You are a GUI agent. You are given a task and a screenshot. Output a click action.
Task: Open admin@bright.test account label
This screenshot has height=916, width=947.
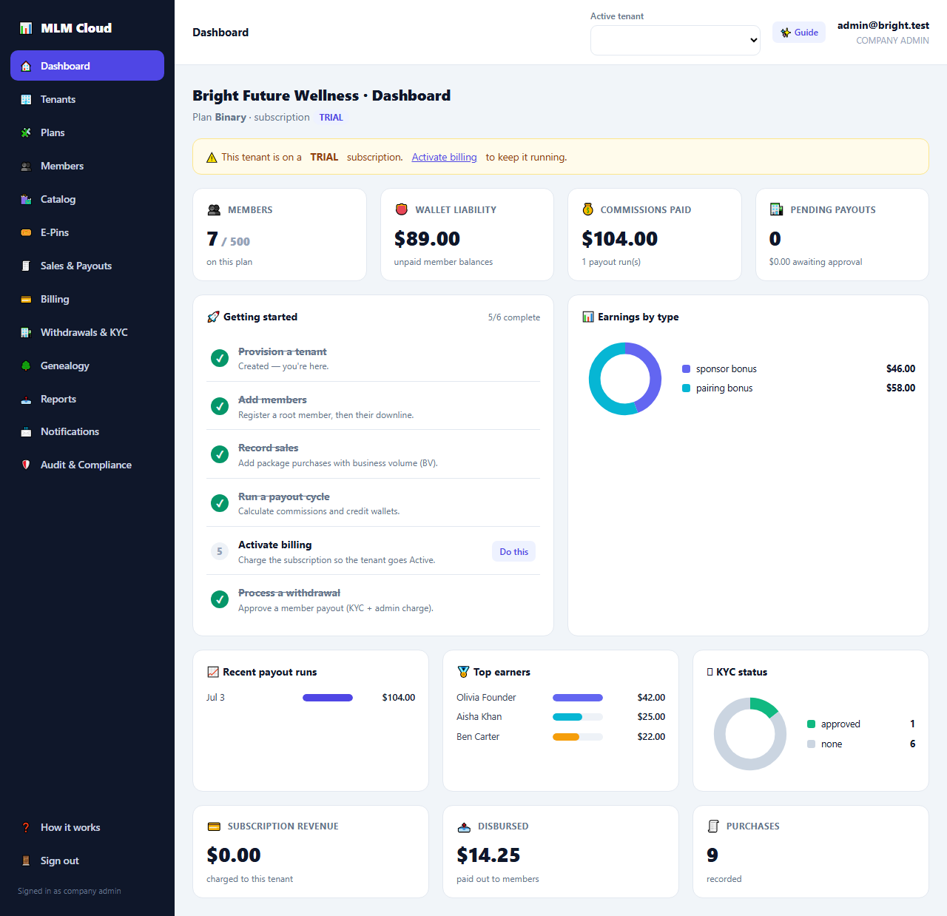coord(883,25)
